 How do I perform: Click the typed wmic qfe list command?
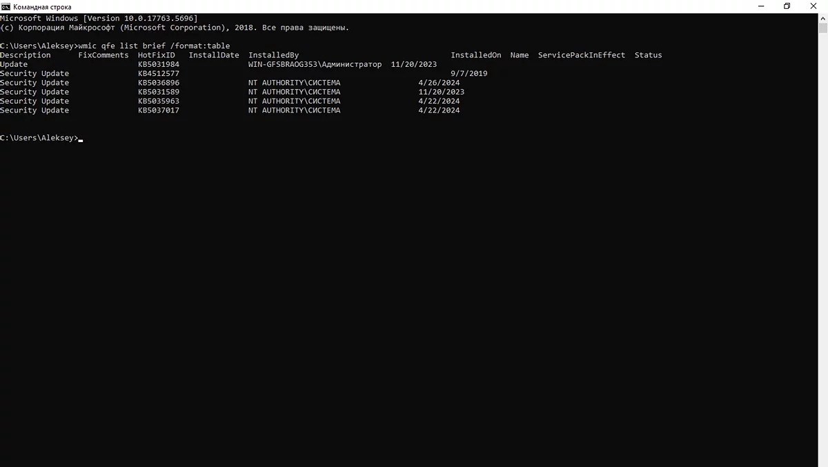(x=155, y=46)
